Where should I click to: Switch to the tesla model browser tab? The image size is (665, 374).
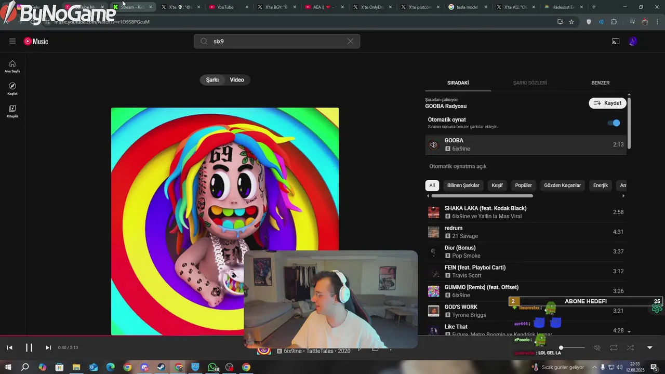click(x=468, y=7)
